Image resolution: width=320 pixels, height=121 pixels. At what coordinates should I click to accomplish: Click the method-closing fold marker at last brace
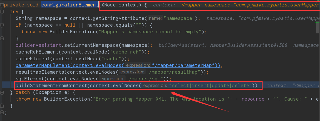click(2, 112)
